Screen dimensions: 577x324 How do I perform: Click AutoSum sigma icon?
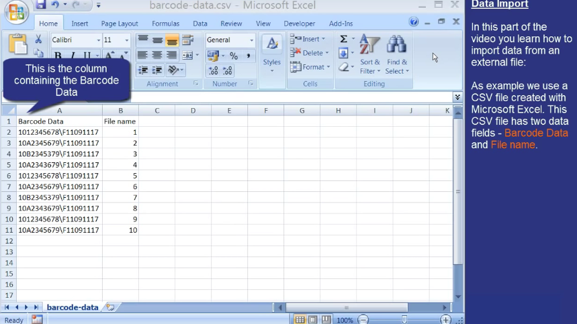pyautogui.click(x=343, y=39)
